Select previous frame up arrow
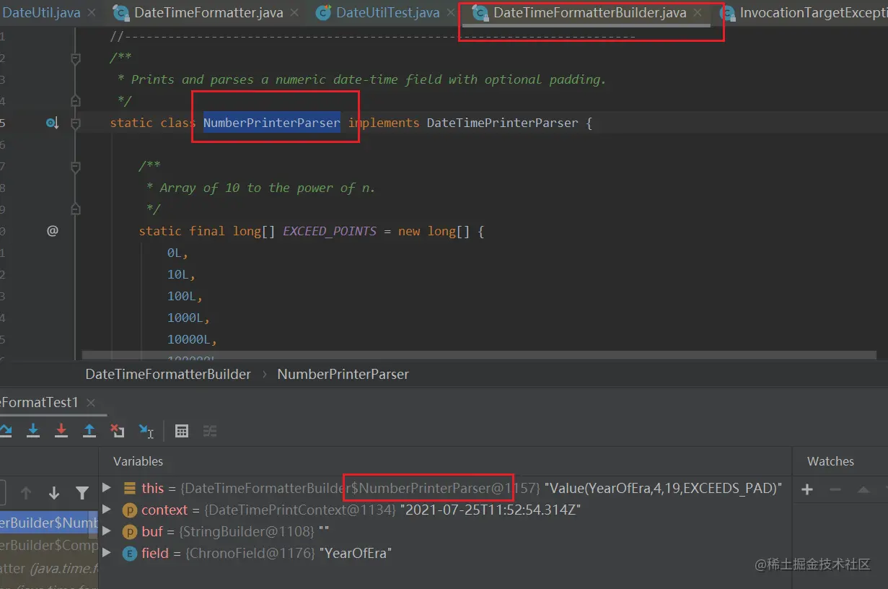This screenshot has width=888, height=589. click(26, 493)
